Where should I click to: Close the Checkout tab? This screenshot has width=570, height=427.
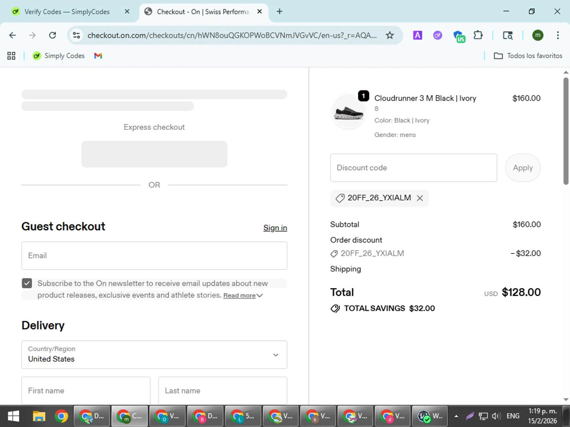pos(260,12)
